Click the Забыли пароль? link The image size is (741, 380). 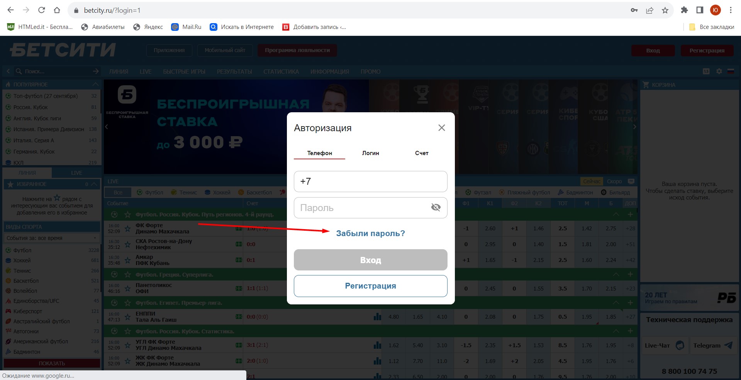pyautogui.click(x=370, y=233)
